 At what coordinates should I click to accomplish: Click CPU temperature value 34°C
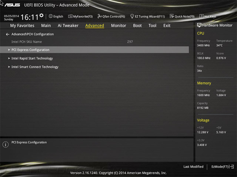click(219, 45)
